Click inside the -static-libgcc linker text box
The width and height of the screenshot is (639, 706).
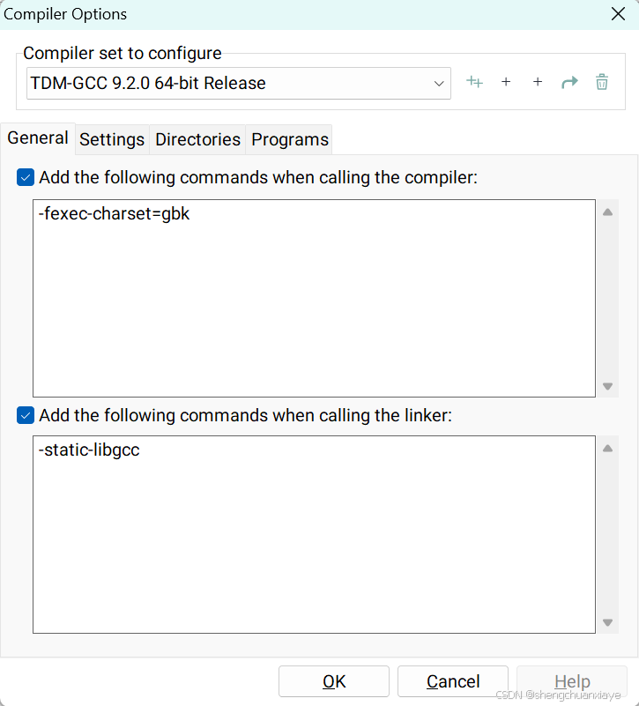click(x=314, y=534)
